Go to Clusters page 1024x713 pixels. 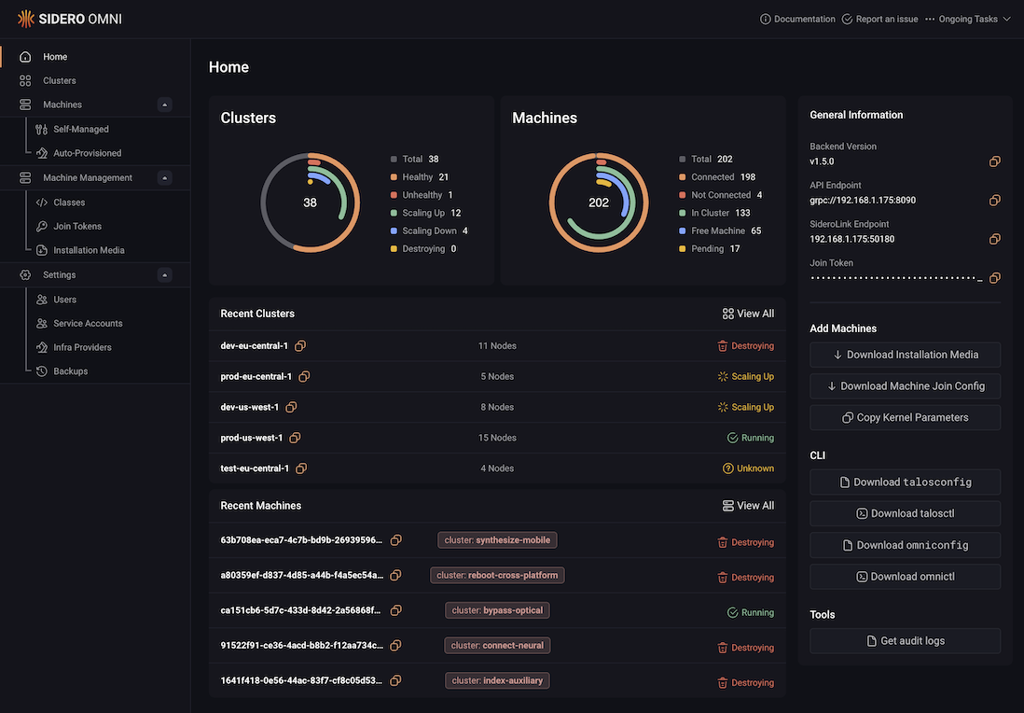(x=60, y=81)
